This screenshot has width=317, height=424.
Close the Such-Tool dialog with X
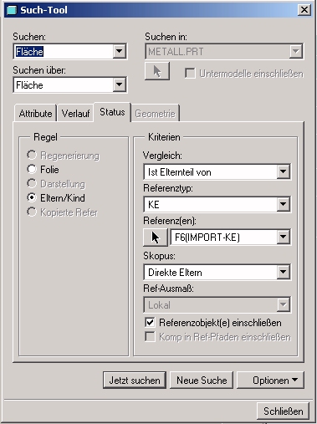[304, 10]
